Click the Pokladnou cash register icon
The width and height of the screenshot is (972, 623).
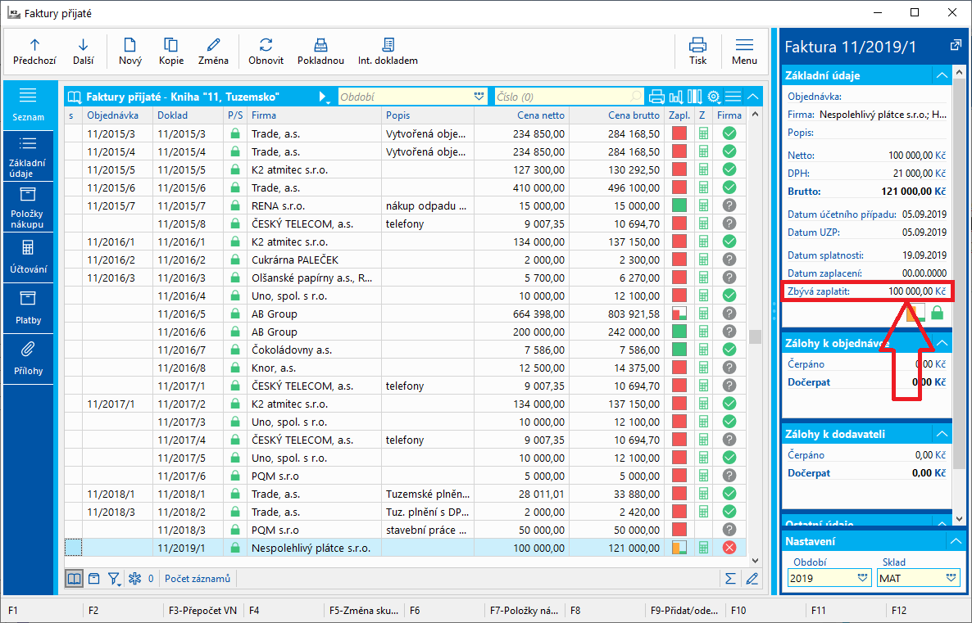click(321, 46)
